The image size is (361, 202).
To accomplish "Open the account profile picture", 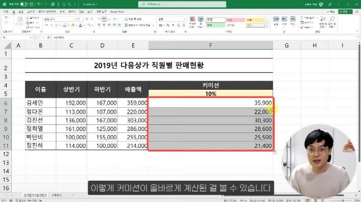I will 321,5.
